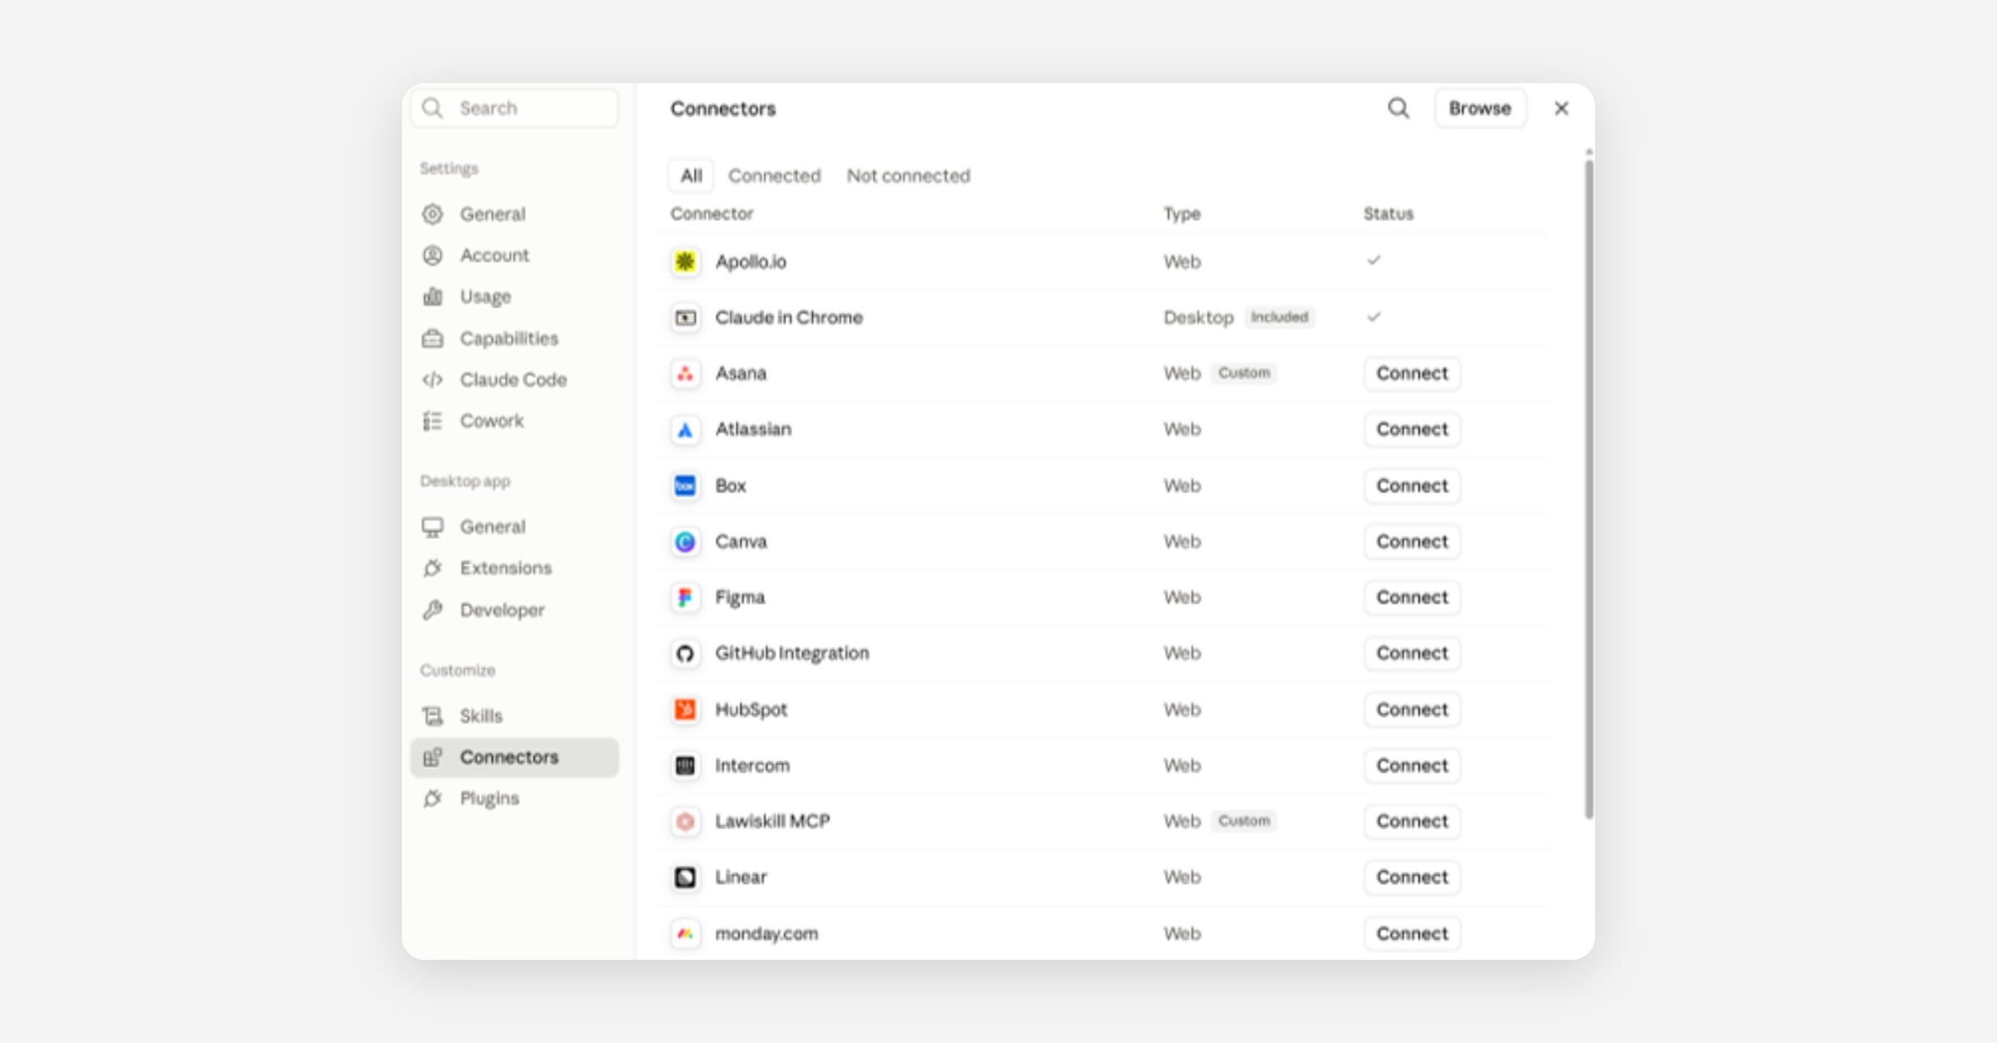Click the monday.com logo icon
Image resolution: width=1997 pixels, height=1043 pixels.
tap(685, 933)
